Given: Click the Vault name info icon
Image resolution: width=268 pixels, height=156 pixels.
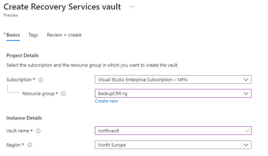Looking at the screenshot, I should coord(38,131).
